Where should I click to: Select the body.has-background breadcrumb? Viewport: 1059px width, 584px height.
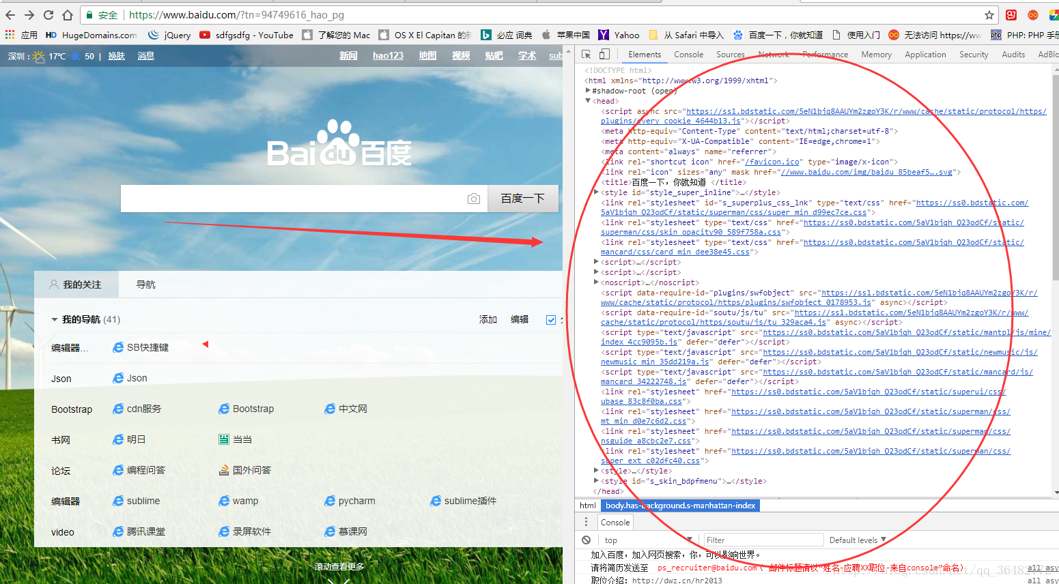[680, 506]
